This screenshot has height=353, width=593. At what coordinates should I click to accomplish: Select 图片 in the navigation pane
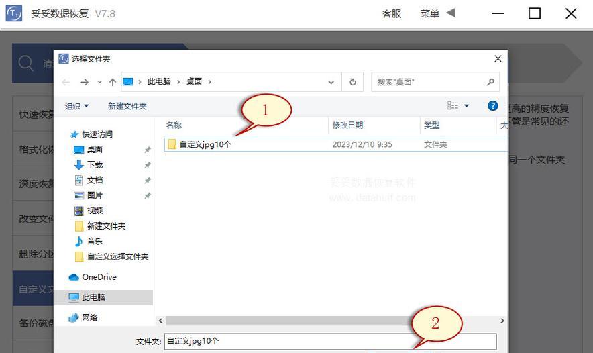(x=95, y=195)
